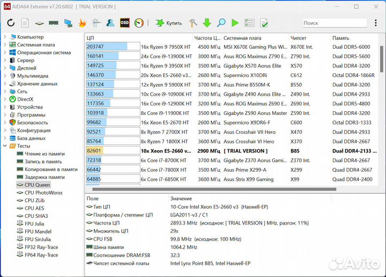
Task: Click the gauge monitor toolbar icon
Action: point(139,23)
